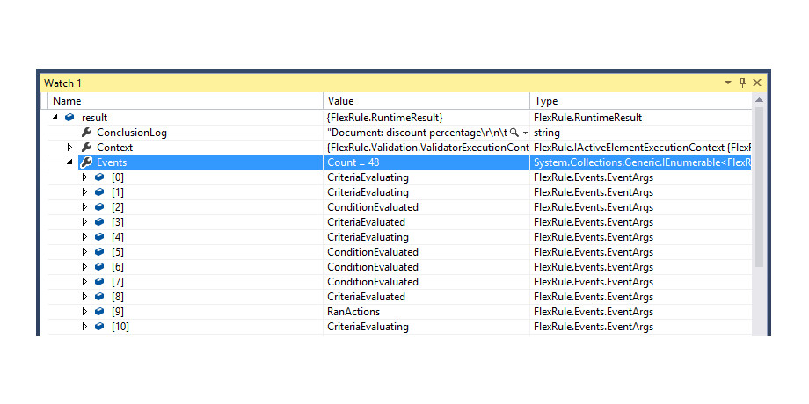Image resolution: width=809 pixels, height=404 pixels.
Task: Select the ConclusionLog value string
Action: (417, 133)
